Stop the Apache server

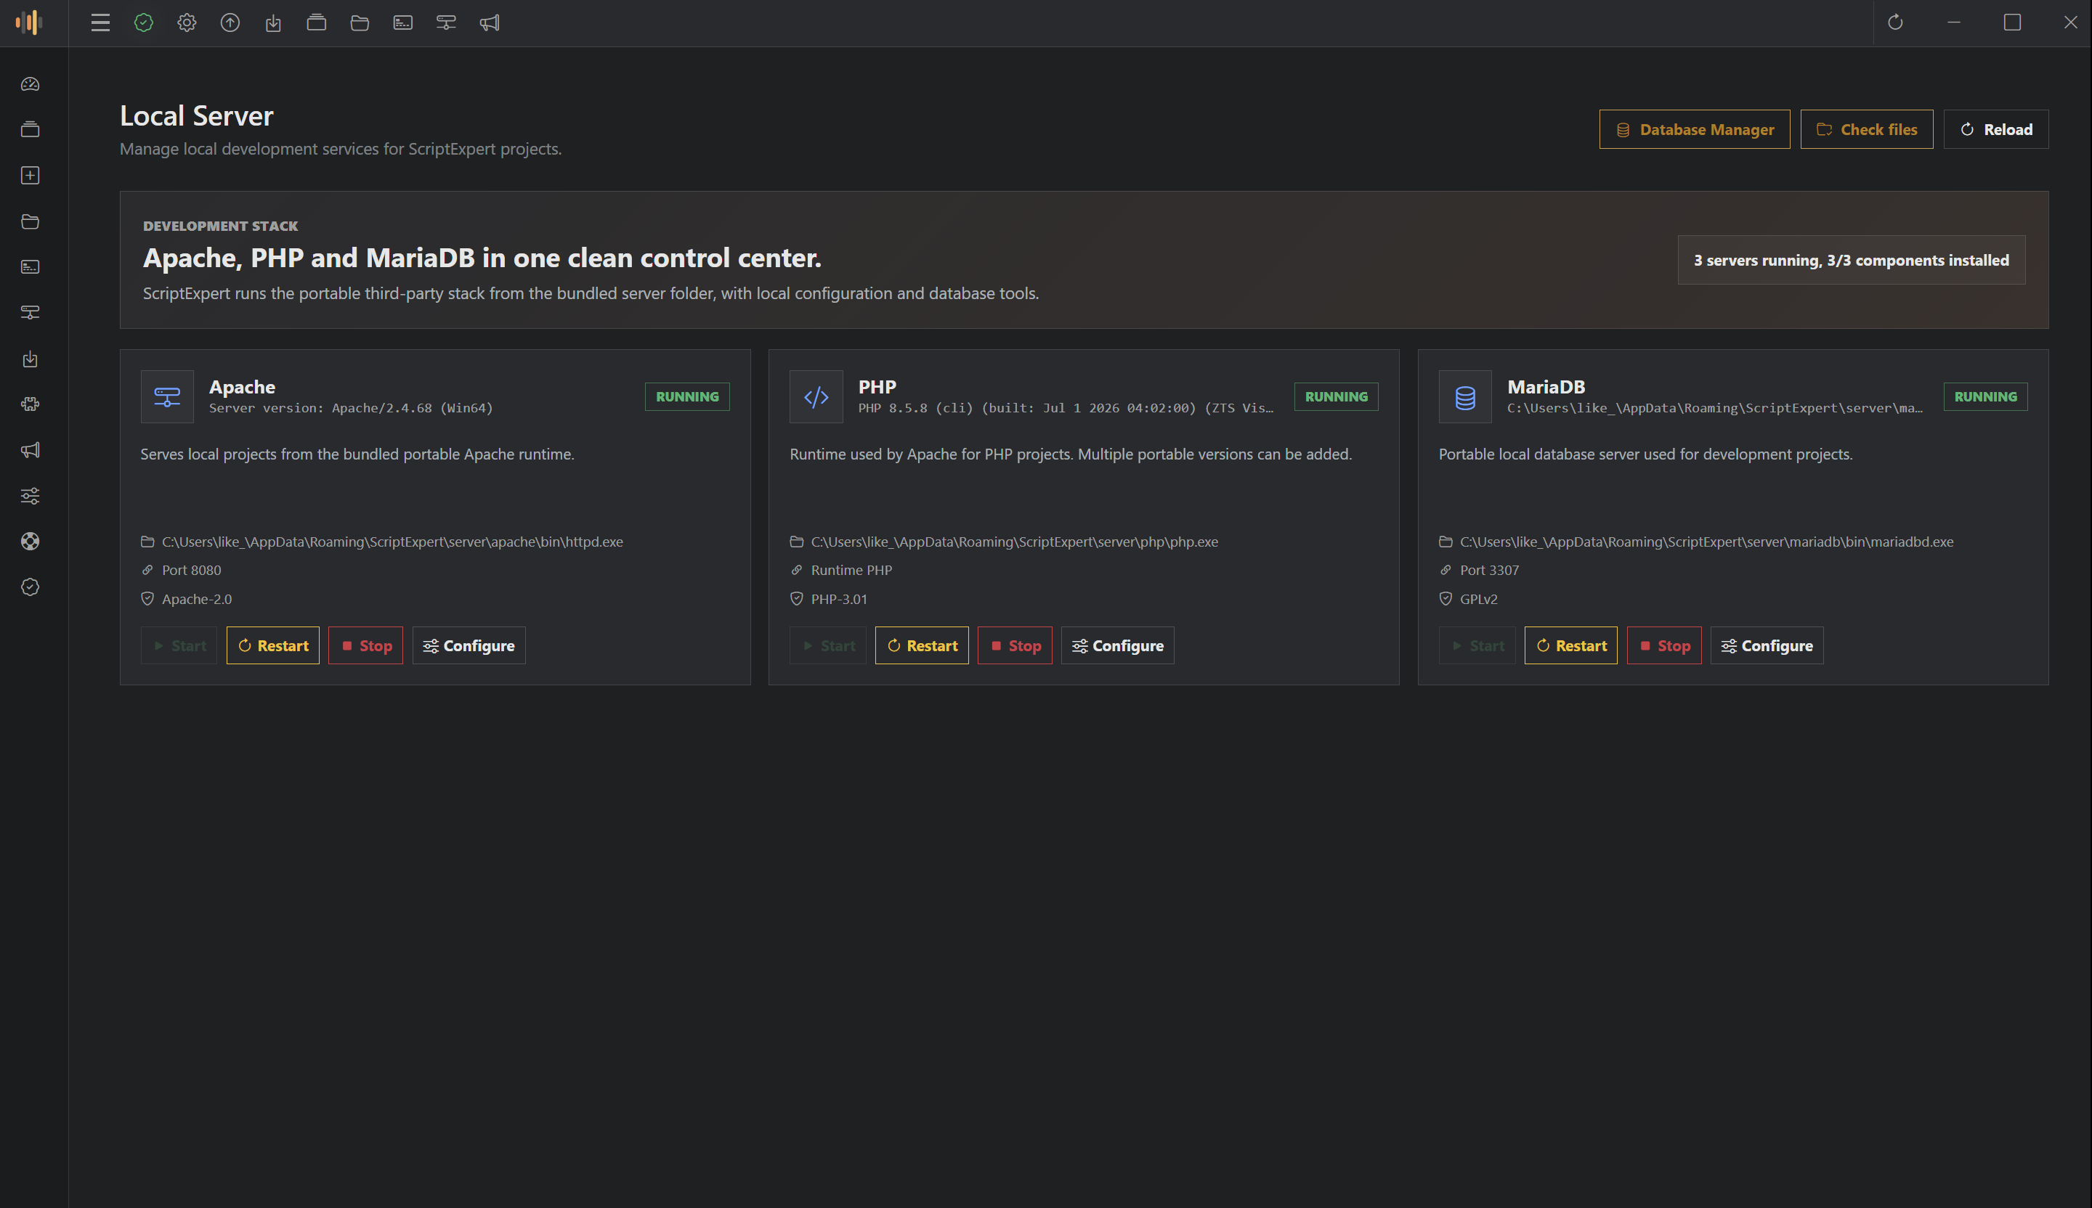click(365, 645)
